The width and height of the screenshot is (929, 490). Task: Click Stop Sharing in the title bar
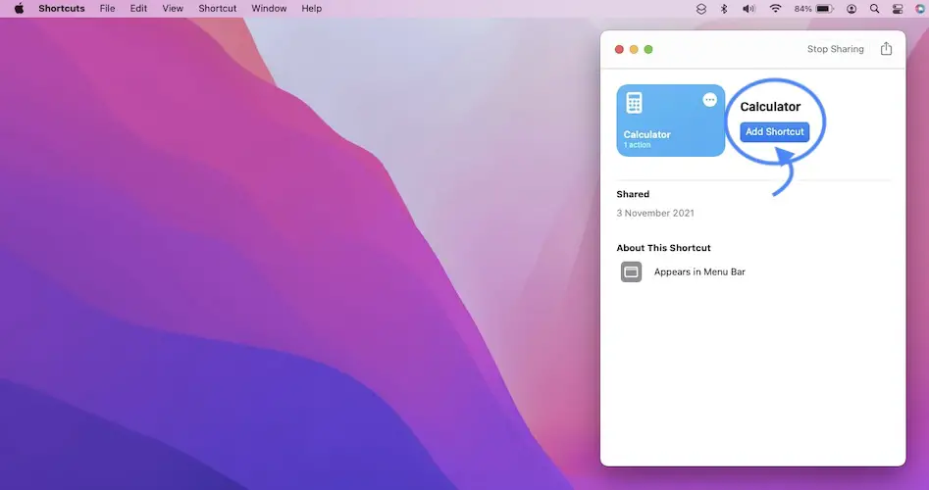click(835, 49)
